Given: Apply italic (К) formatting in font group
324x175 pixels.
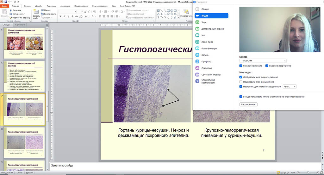Looking at the screenshot, I should (64, 16).
